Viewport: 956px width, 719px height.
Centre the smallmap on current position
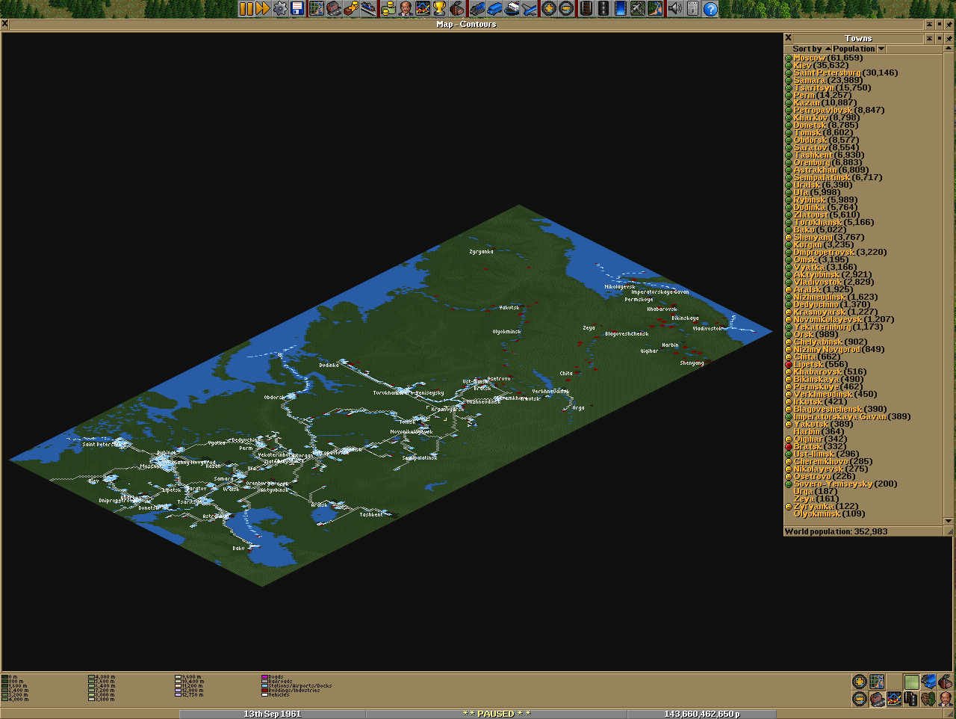click(877, 682)
